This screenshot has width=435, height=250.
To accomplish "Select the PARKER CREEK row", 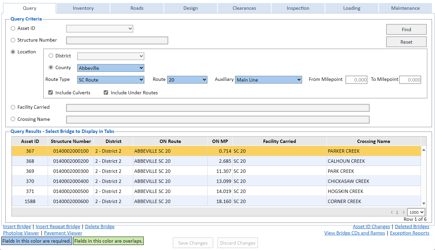I will coord(216,151).
